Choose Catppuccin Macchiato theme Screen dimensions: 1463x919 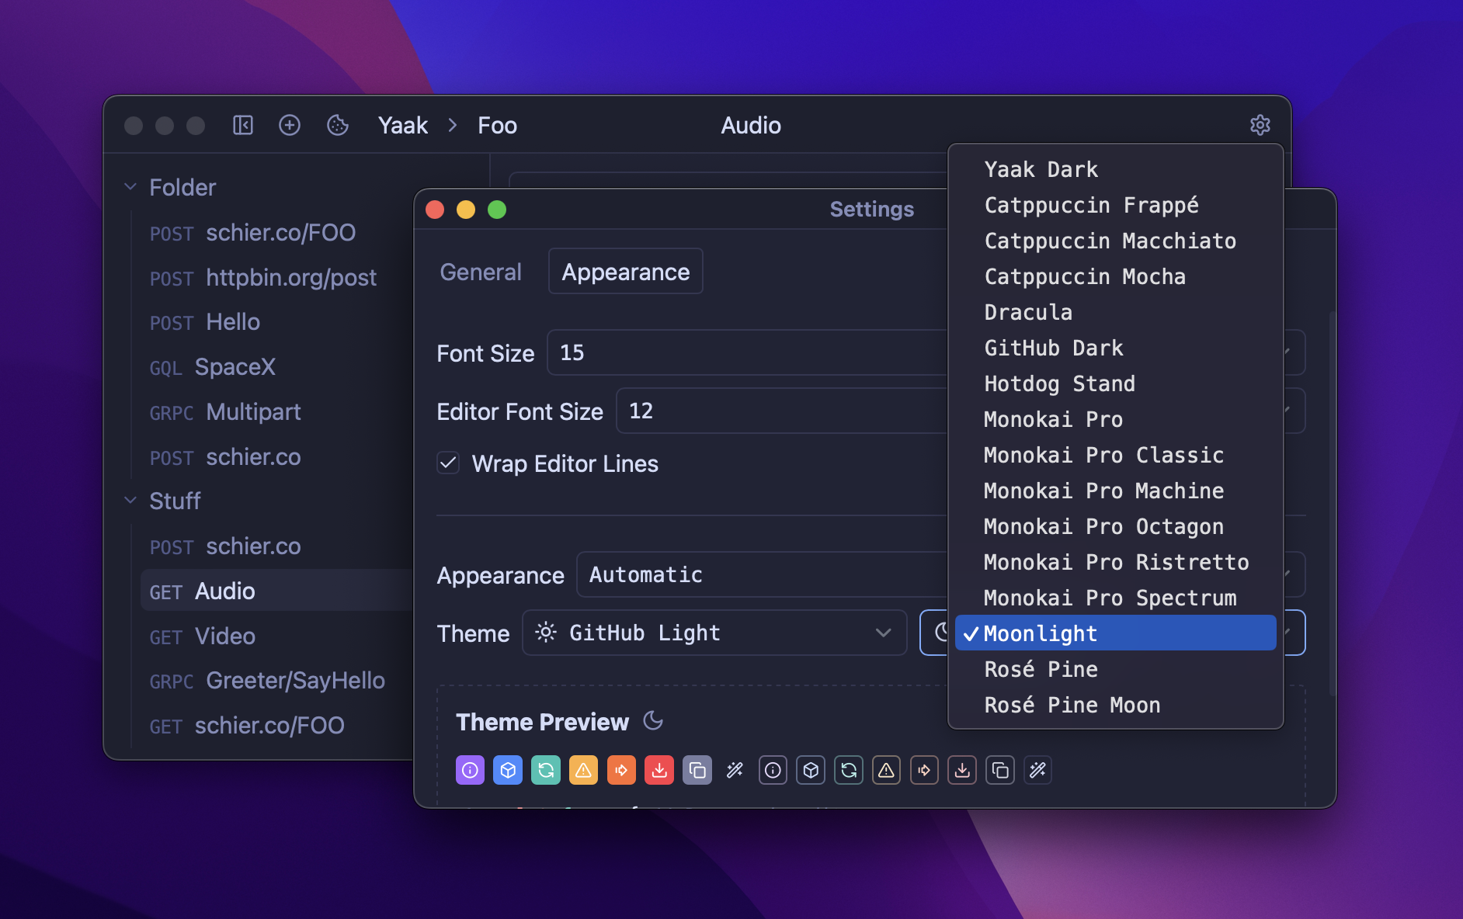1116,241
